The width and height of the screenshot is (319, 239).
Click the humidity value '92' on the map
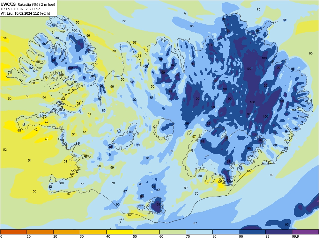tap(135, 99)
